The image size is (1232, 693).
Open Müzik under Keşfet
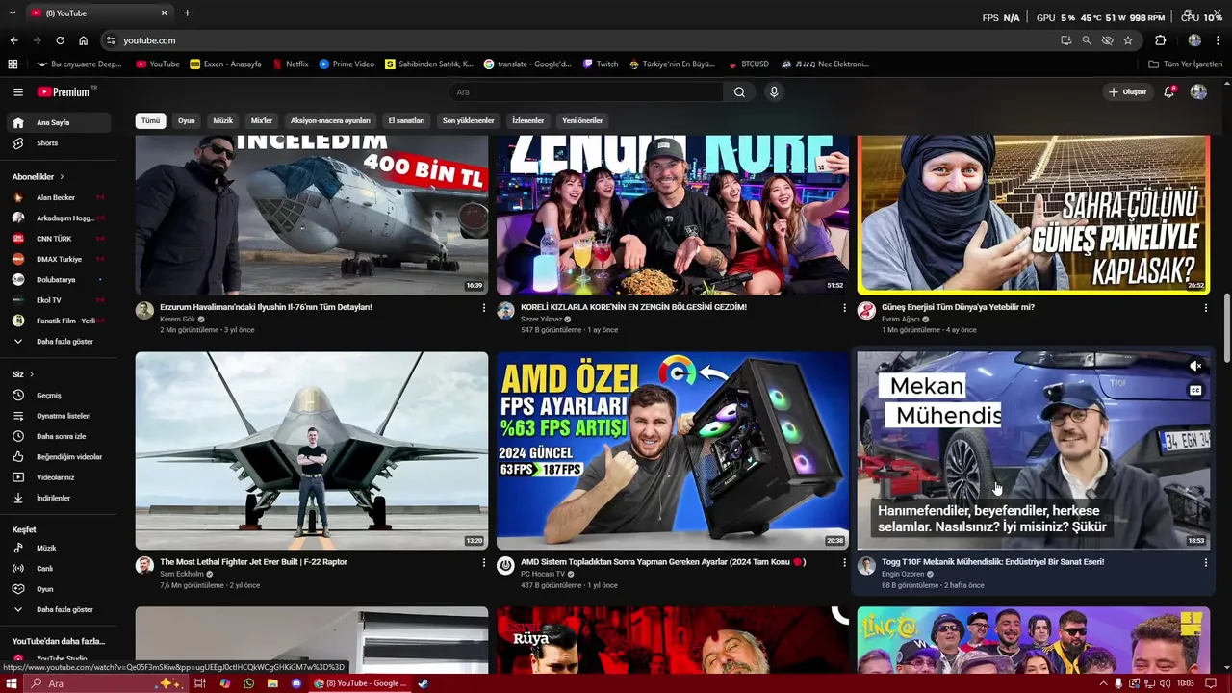(x=61, y=548)
